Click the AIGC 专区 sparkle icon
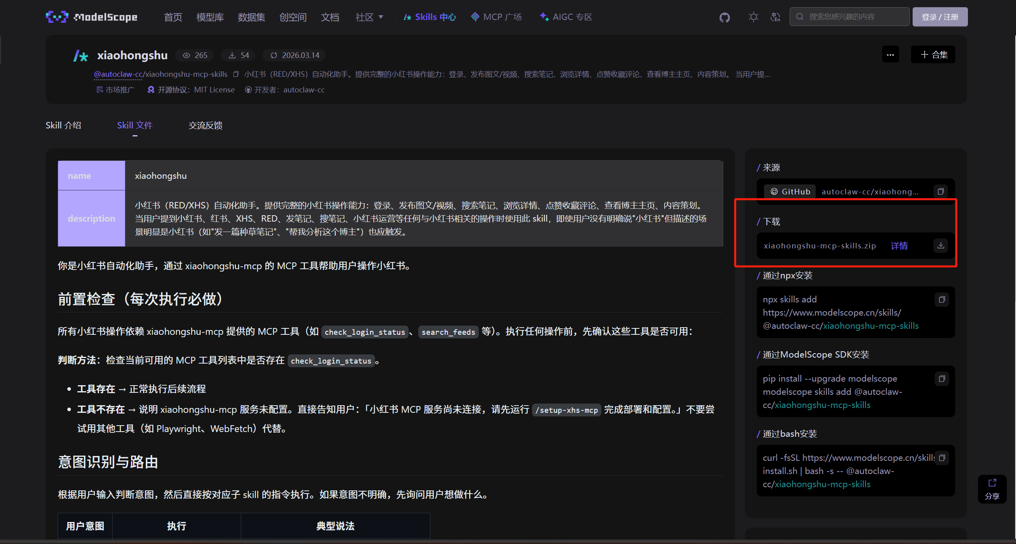 pos(544,17)
